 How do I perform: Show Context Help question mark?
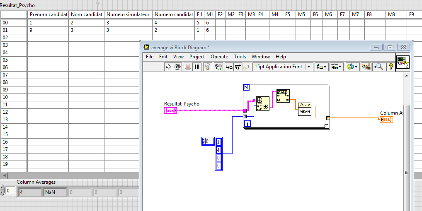click(390, 67)
